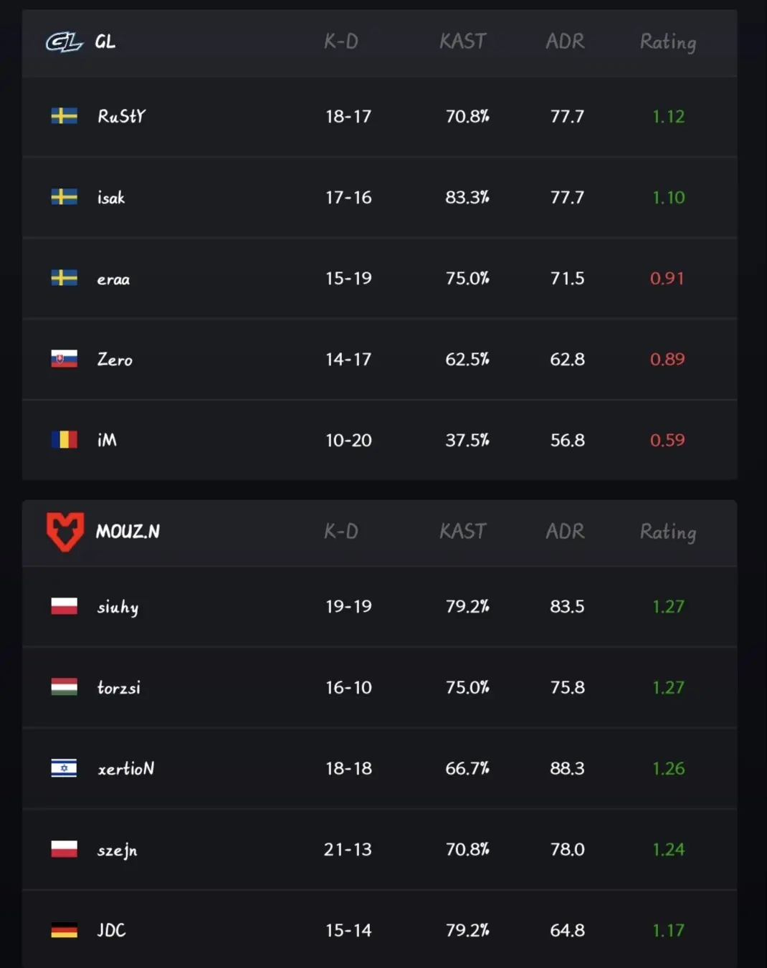The height and width of the screenshot is (968, 767).
Task: Sort GL table by K-D header
Action: [x=341, y=42]
